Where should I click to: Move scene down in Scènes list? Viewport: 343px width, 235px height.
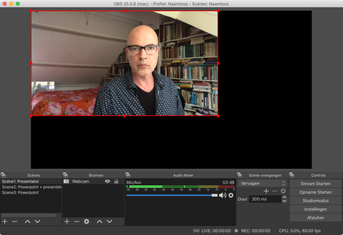tap(37, 221)
